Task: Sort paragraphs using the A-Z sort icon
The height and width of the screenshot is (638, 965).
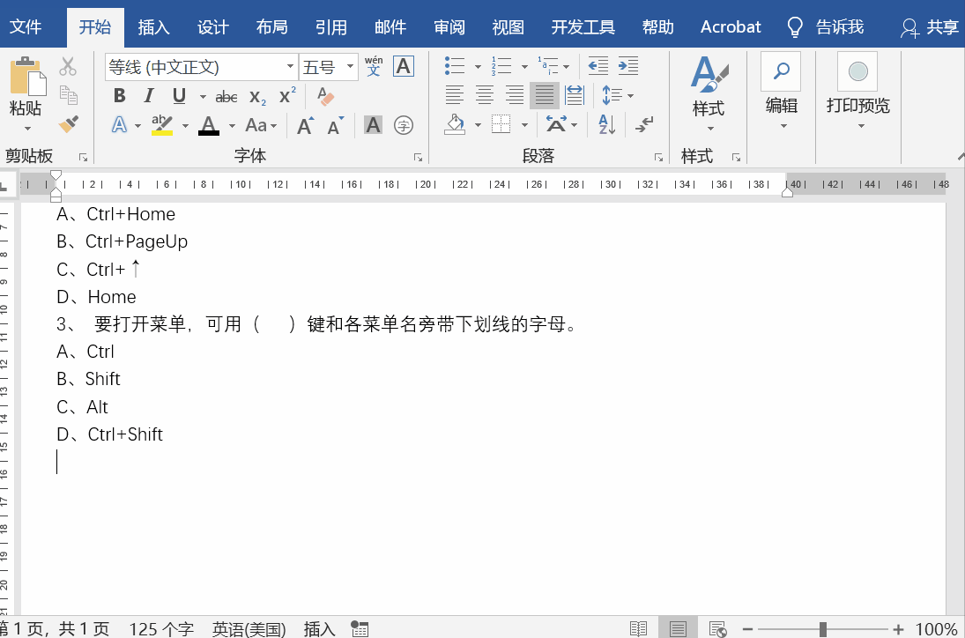Action: (x=606, y=125)
